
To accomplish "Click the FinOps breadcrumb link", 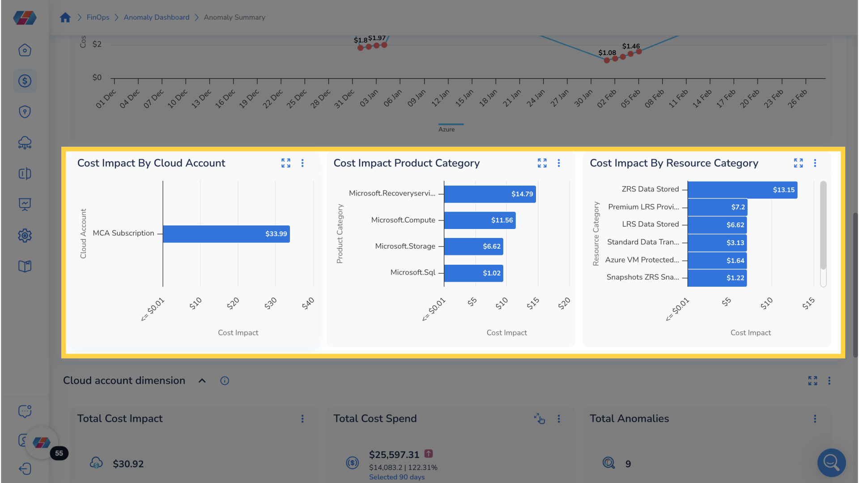I will (x=98, y=17).
